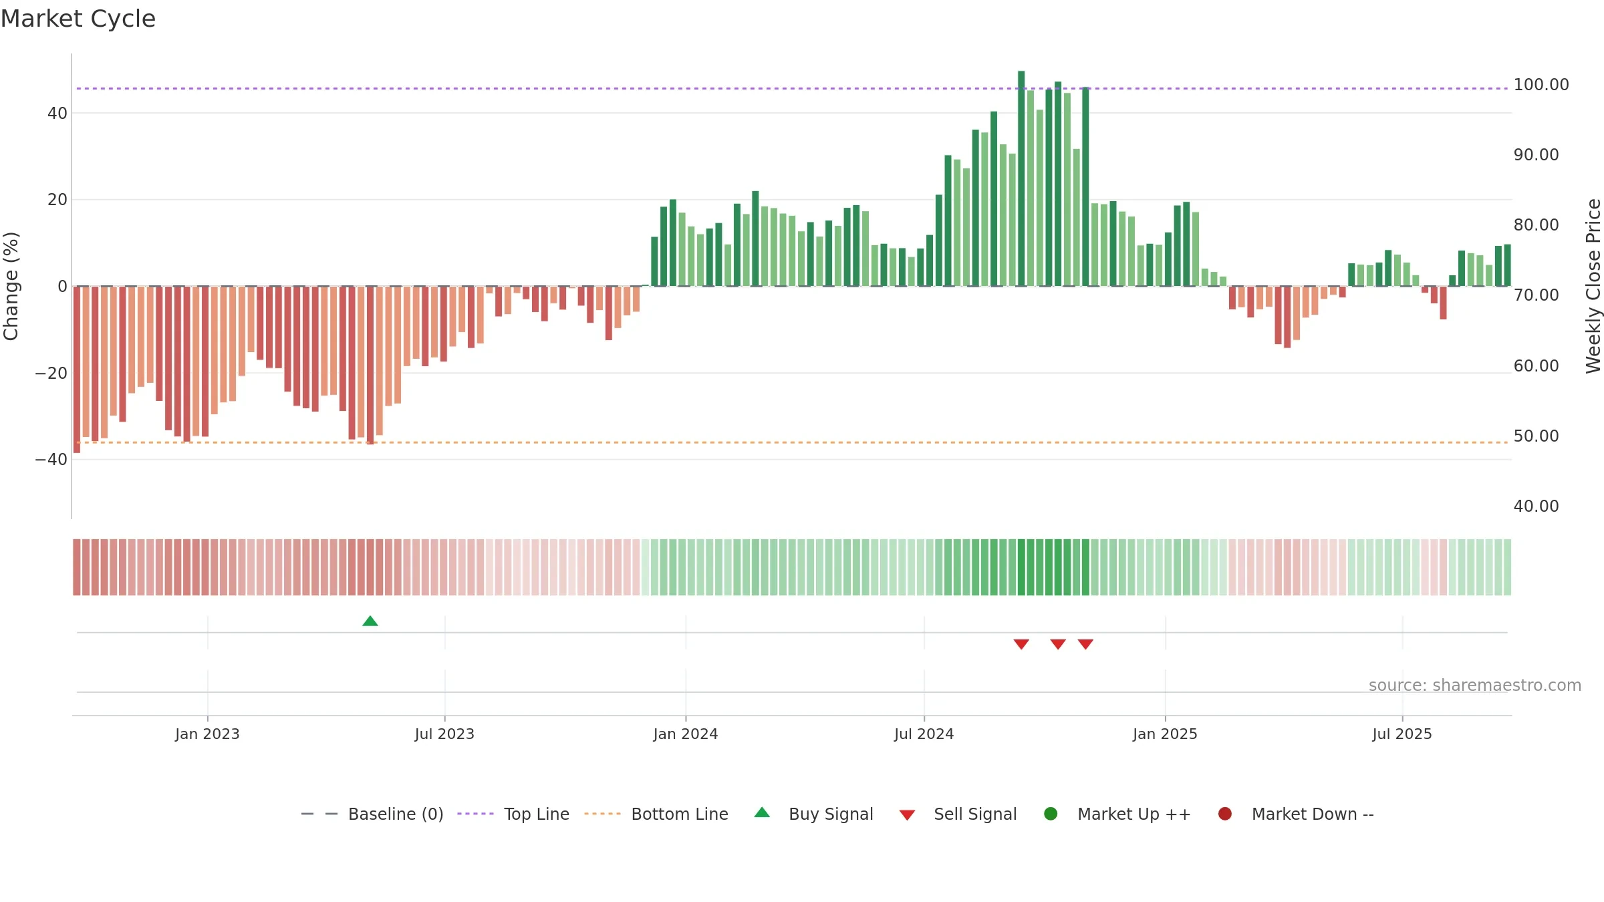Click the 80.00 price axis label

(1536, 225)
